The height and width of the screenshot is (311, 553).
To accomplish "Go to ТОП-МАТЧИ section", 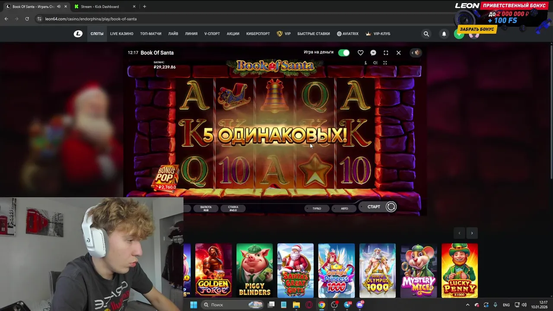I will pos(151,34).
